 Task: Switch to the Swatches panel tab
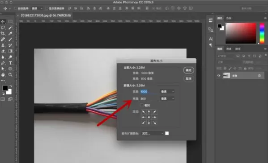point(229,18)
